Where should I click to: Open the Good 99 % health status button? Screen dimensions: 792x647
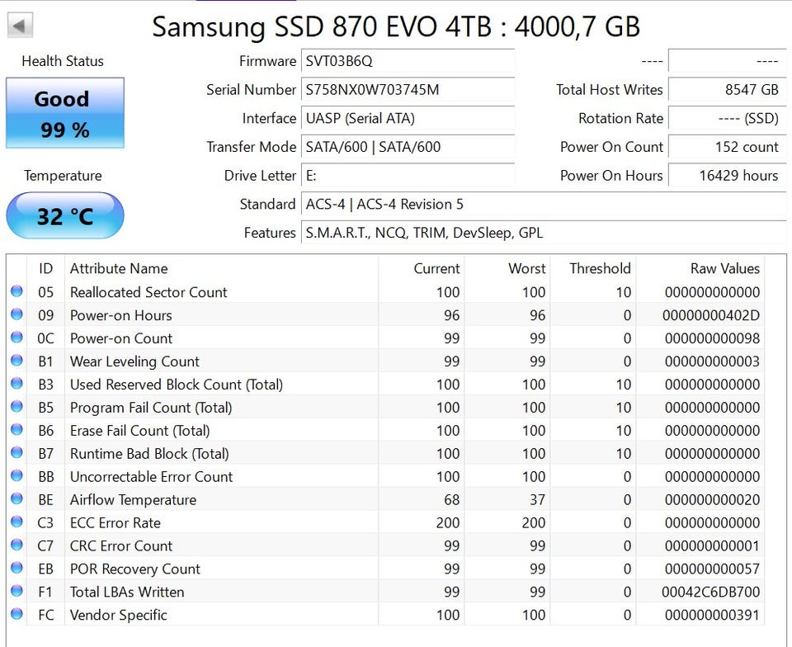(64, 113)
